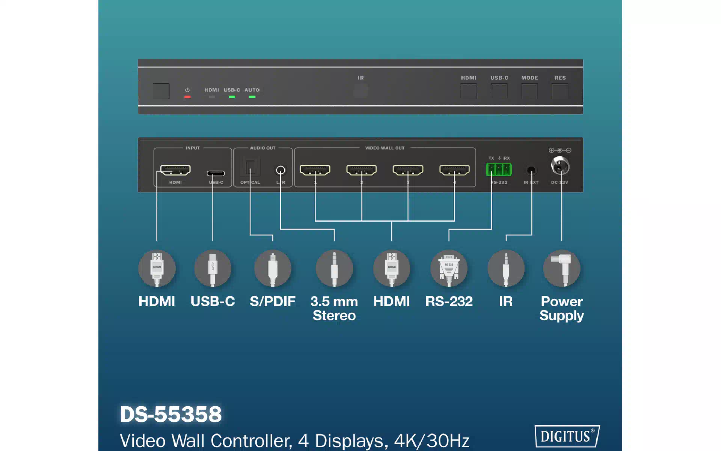Click video wall output HDMI port 2
Viewport: 721px width, 451px height.
362,170
